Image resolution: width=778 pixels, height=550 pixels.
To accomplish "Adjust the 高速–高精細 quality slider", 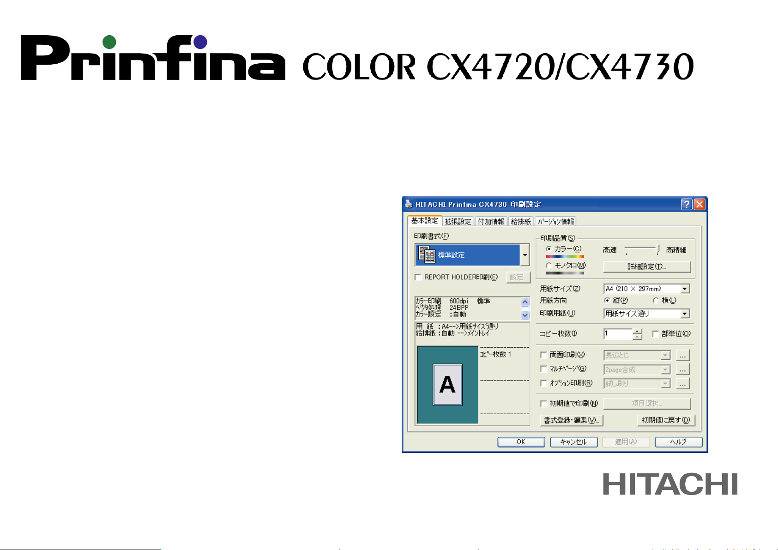I will [x=657, y=250].
